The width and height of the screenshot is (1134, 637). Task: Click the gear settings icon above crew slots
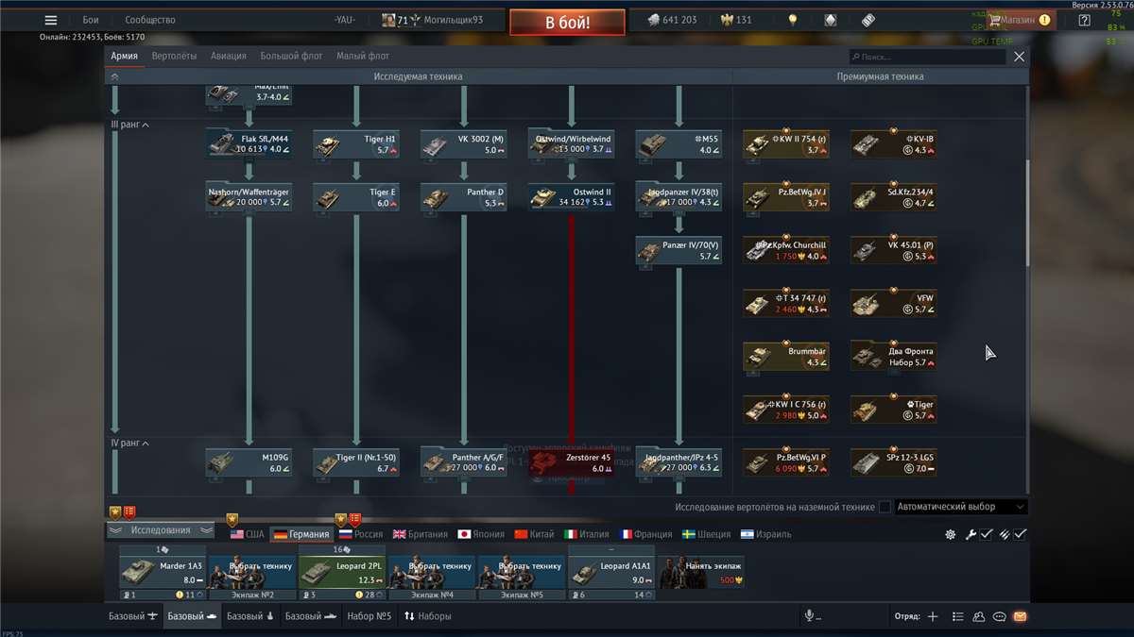pyautogui.click(x=950, y=533)
